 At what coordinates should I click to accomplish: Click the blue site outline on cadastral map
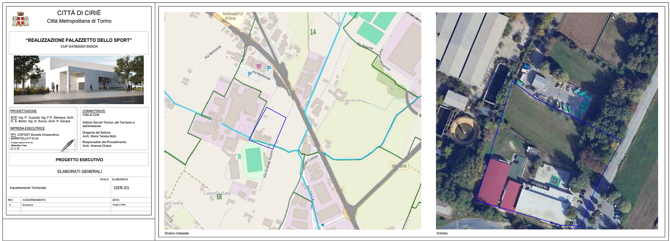[268, 128]
